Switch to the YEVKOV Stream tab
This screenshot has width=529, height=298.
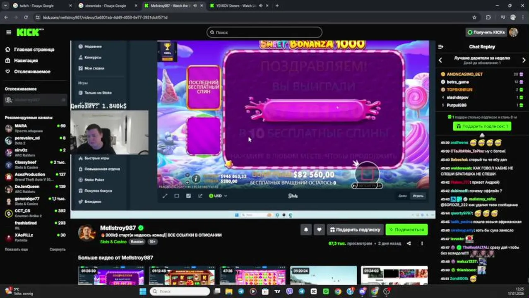238,6
